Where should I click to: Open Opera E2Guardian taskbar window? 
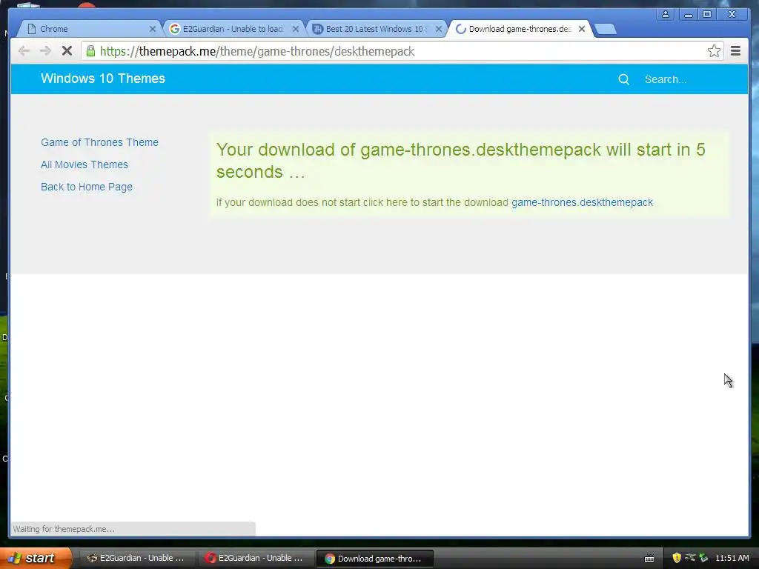click(255, 558)
